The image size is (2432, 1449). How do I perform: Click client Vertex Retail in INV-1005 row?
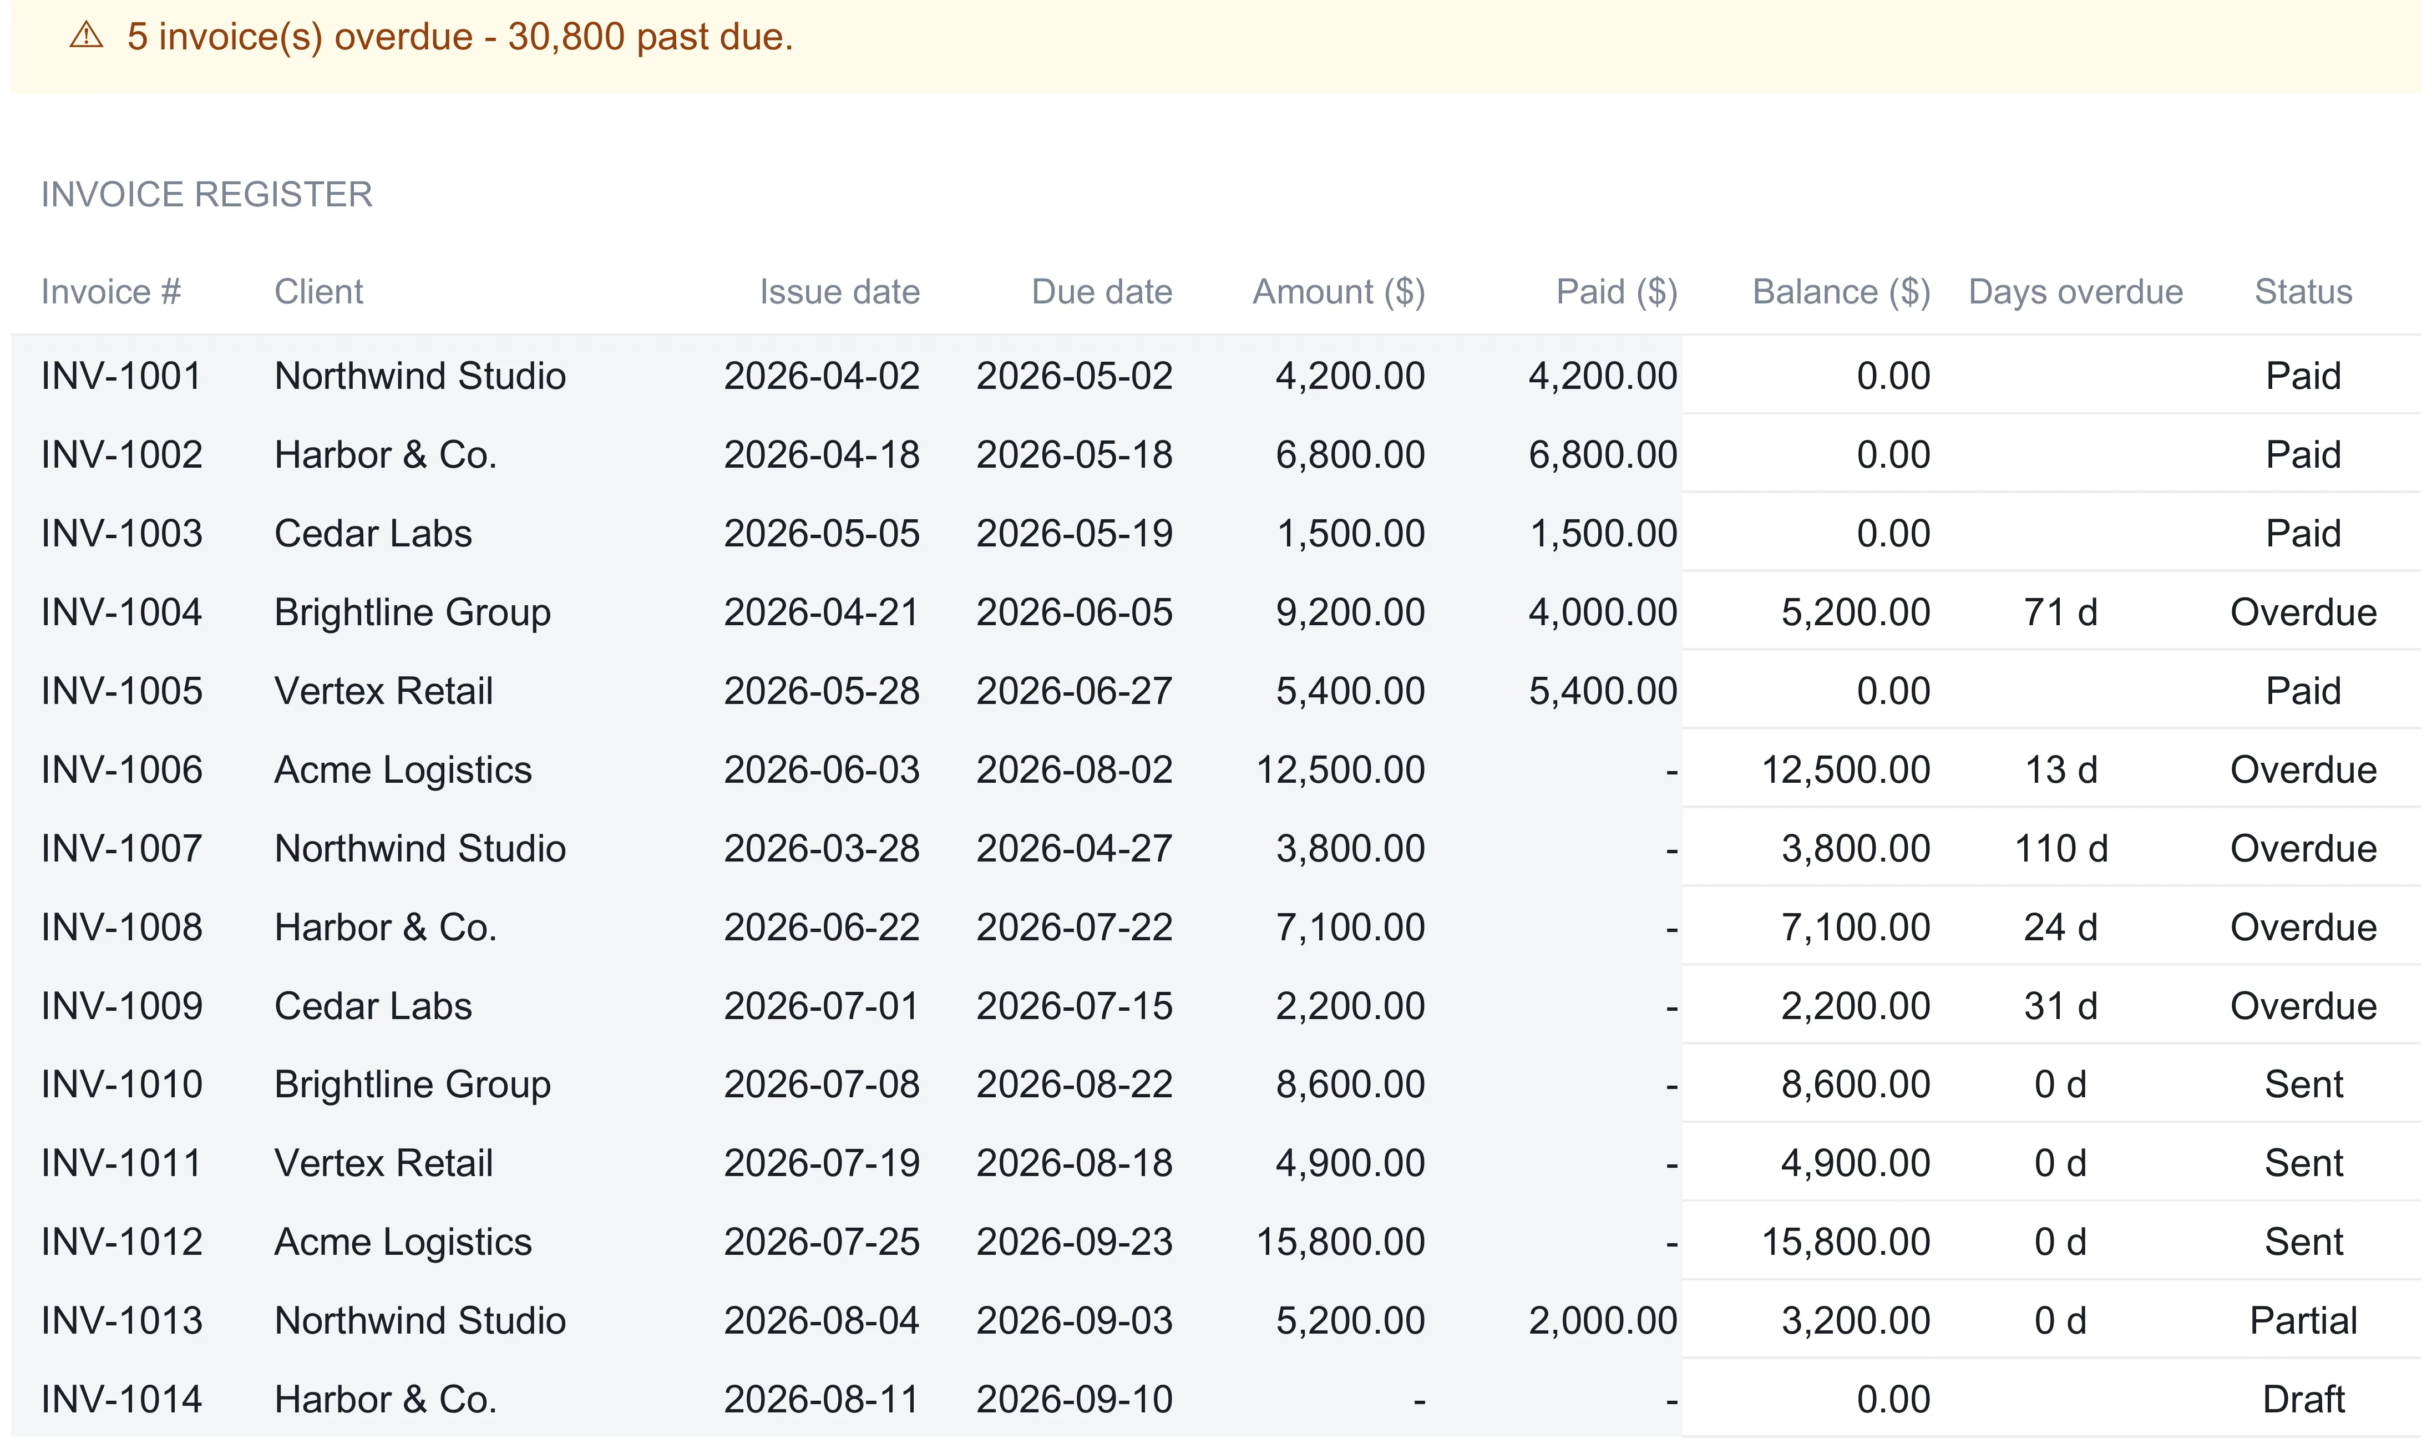pyautogui.click(x=384, y=691)
